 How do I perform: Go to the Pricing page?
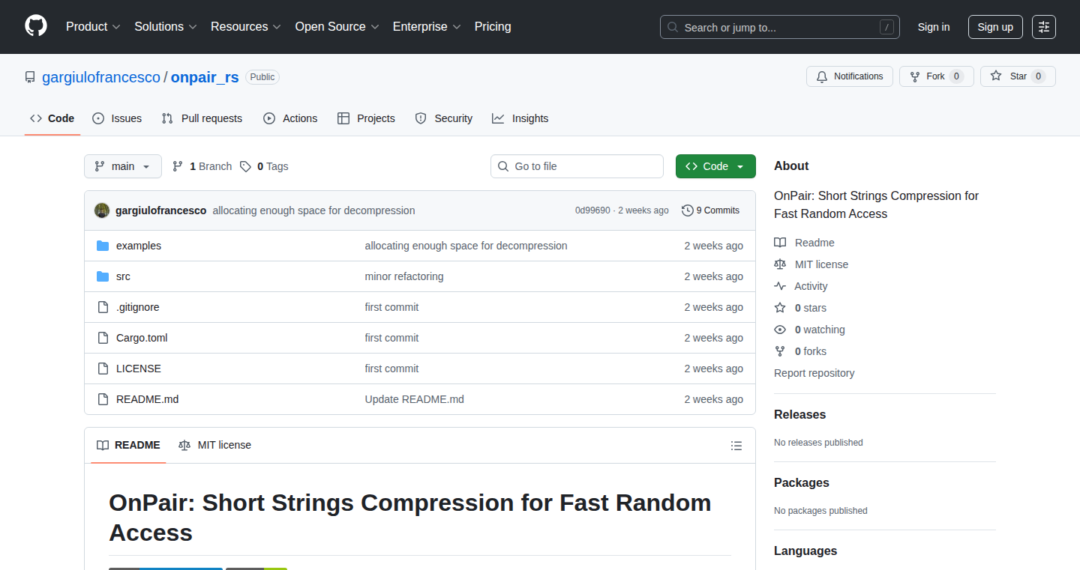click(x=493, y=26)
